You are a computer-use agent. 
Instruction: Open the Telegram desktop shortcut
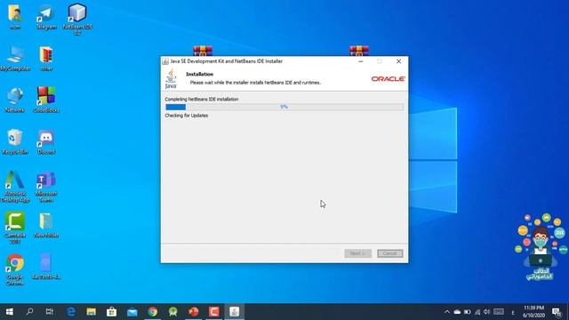(46, 17)
